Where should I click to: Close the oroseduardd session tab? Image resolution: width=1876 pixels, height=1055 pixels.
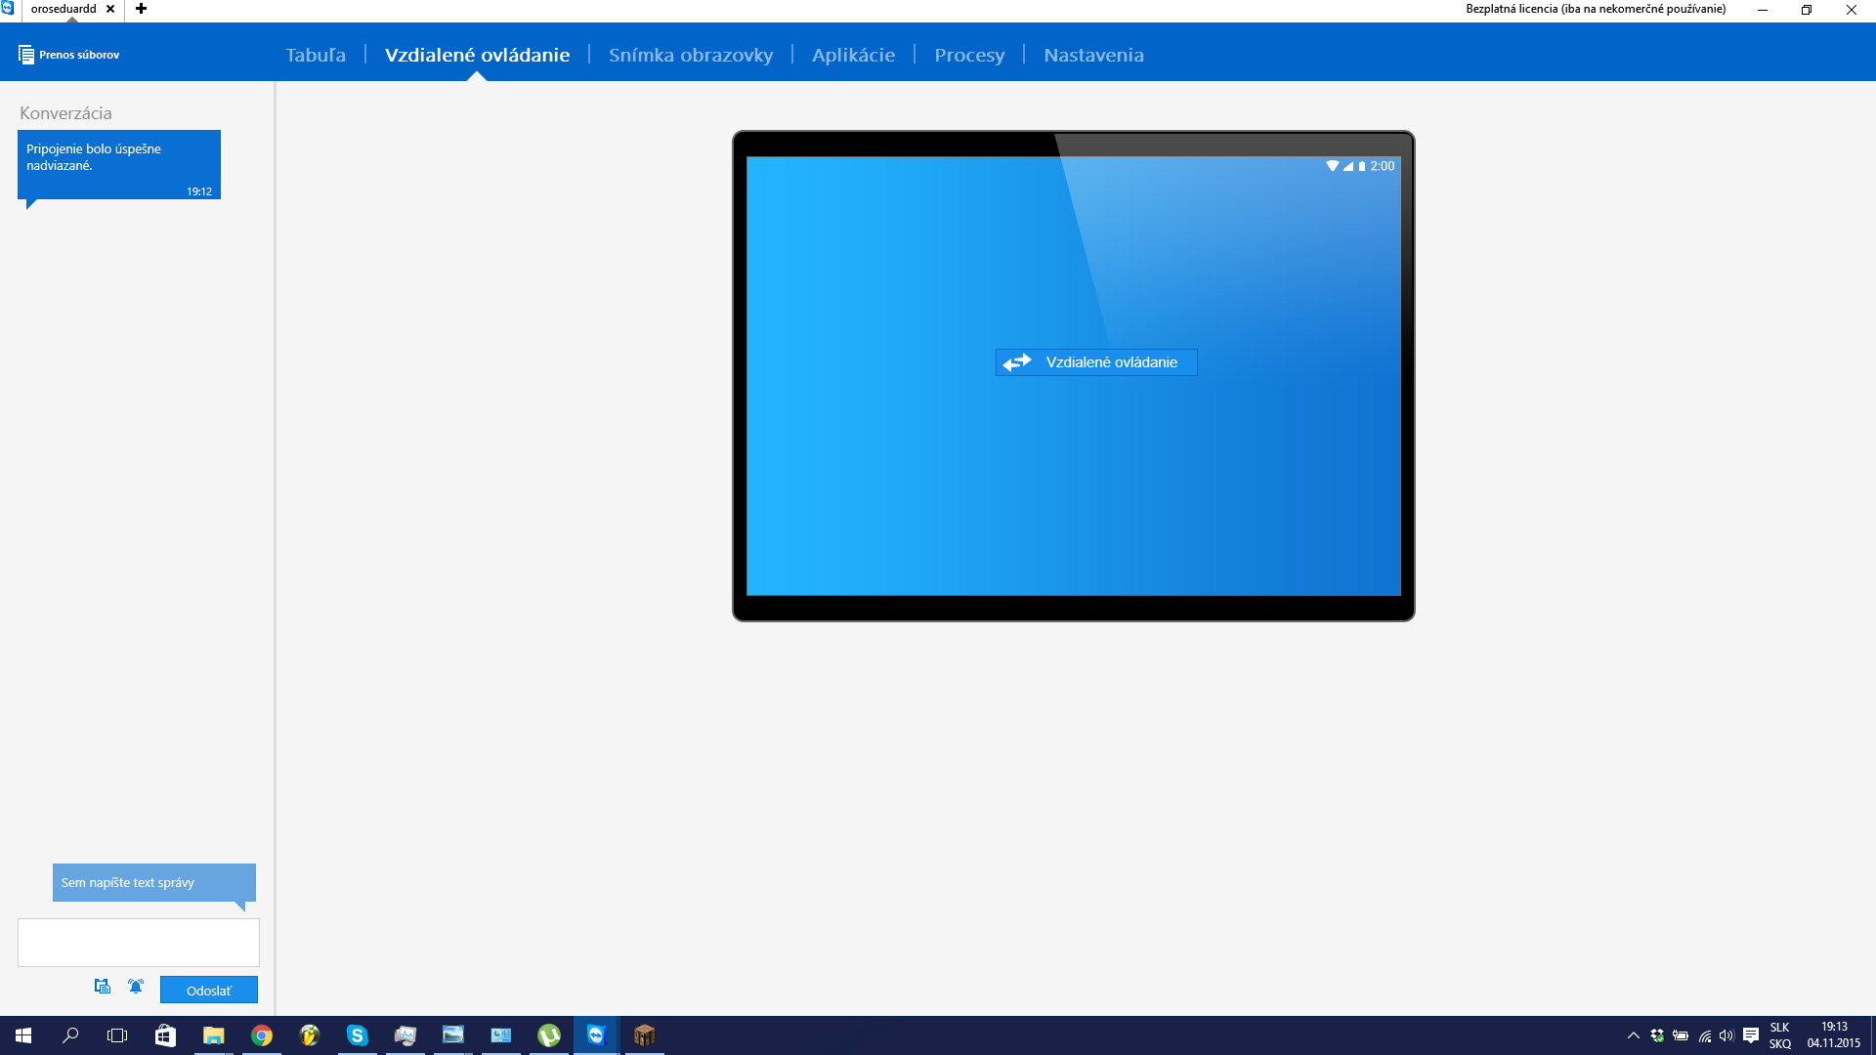click(110, 9)
